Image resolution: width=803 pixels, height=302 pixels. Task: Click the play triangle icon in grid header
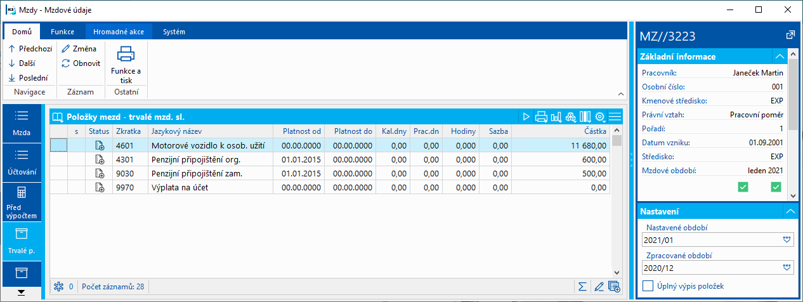526,117
